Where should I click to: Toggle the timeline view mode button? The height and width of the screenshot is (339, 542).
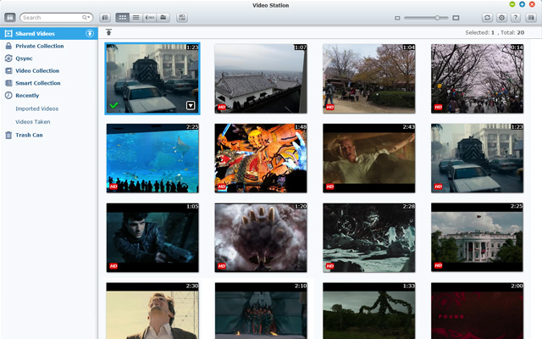(x=149, y=17)
